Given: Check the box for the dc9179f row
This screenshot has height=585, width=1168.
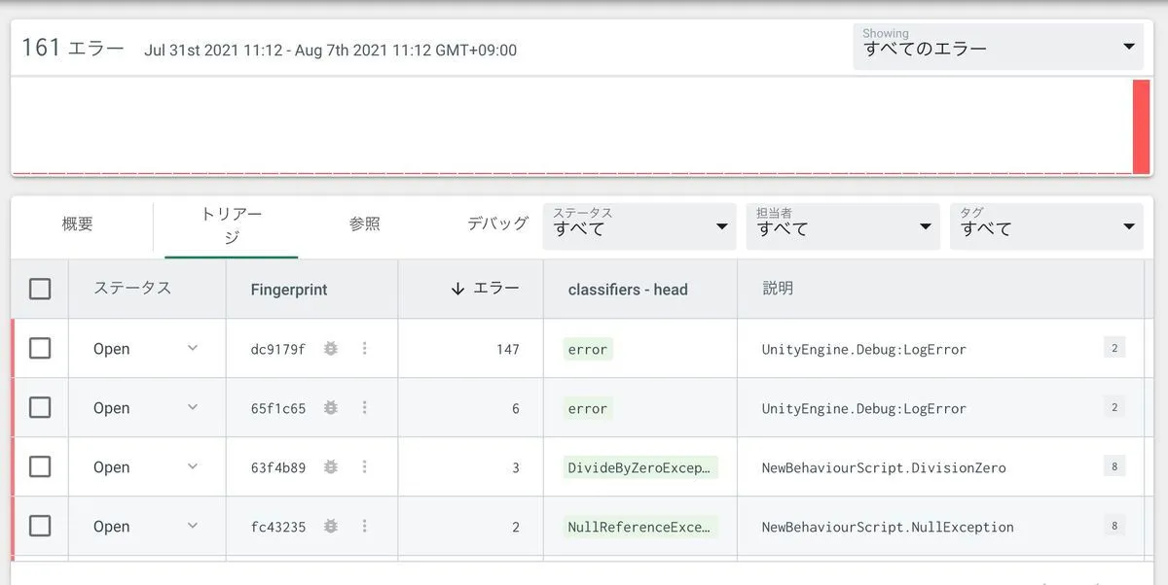Looking at the screenshot, I should pyautogui.click(x=40, y=349).
